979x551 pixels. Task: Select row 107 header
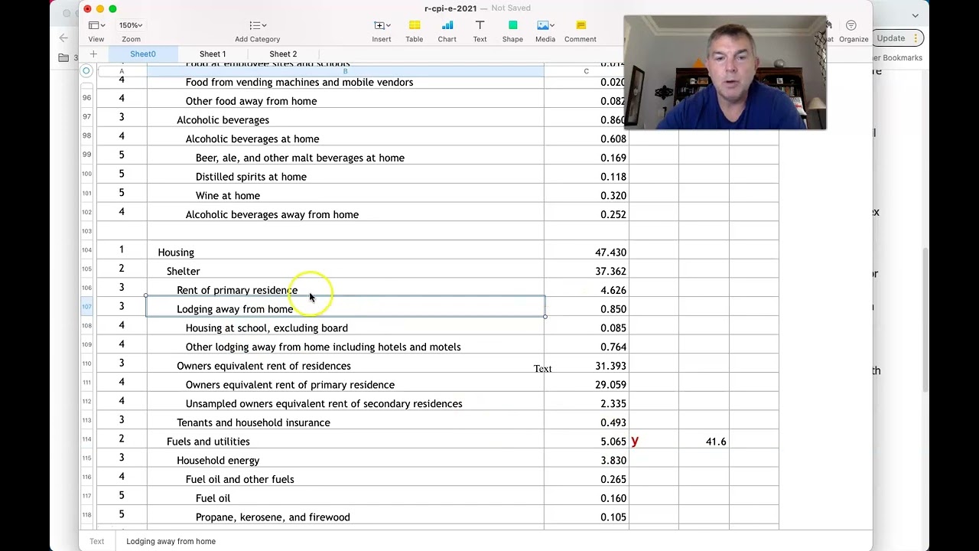pyautogui.click(x=87, y=307)
